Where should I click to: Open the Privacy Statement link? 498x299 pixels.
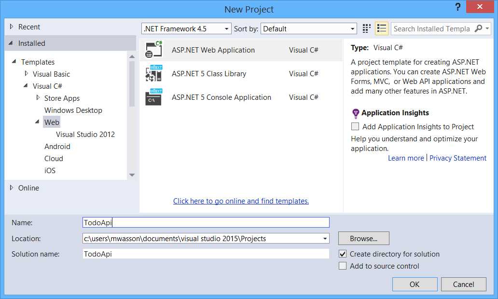457,158
